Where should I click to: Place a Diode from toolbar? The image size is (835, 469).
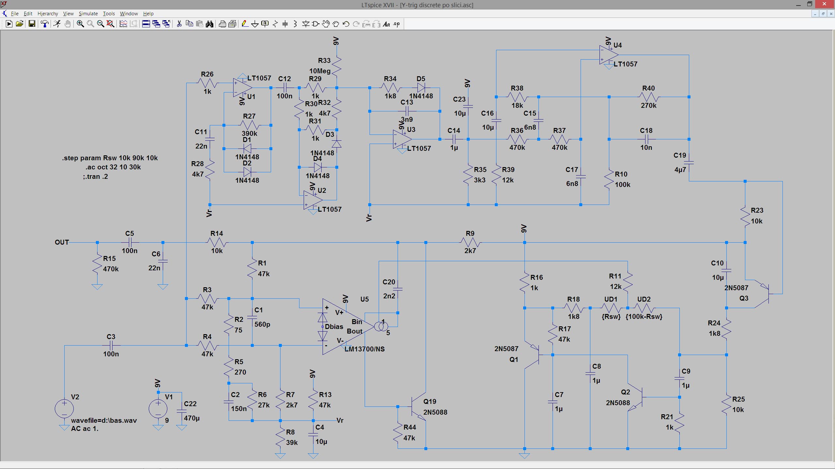coord(306,24)
